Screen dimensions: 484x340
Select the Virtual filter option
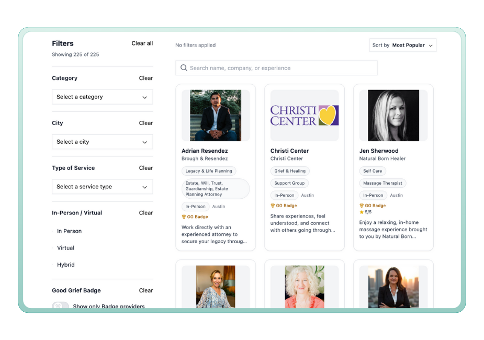65,247
